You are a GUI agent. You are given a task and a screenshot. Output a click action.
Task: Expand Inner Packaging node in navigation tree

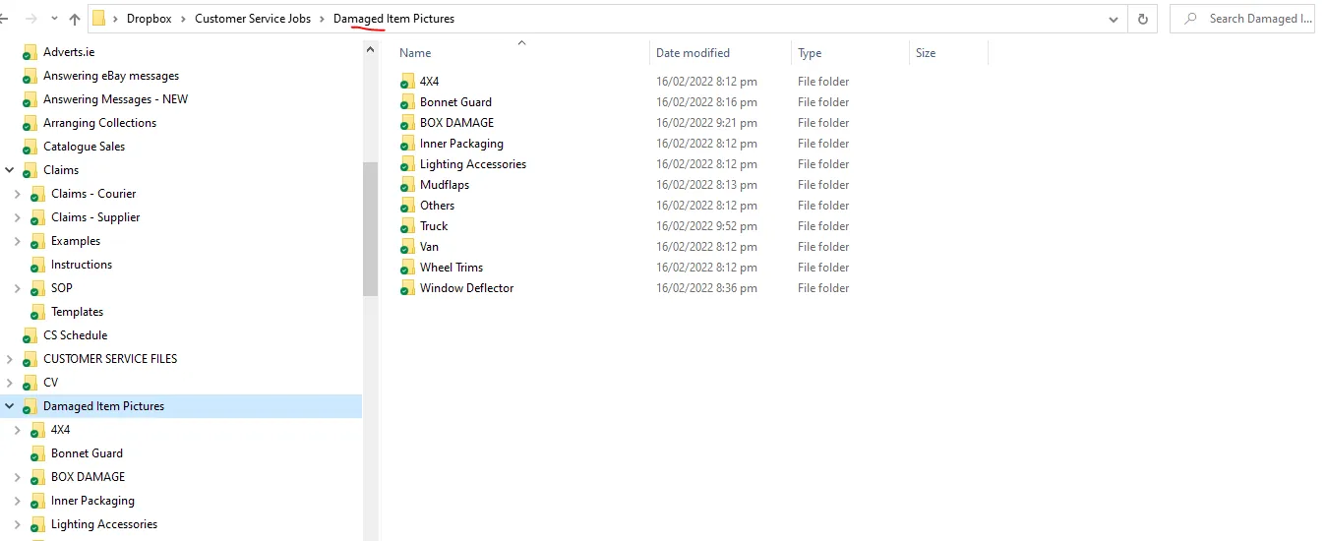tap(17, 501)
